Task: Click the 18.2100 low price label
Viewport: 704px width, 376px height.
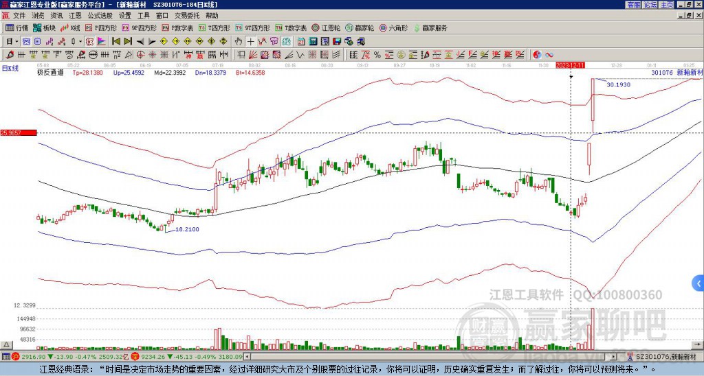Action: 187,229
